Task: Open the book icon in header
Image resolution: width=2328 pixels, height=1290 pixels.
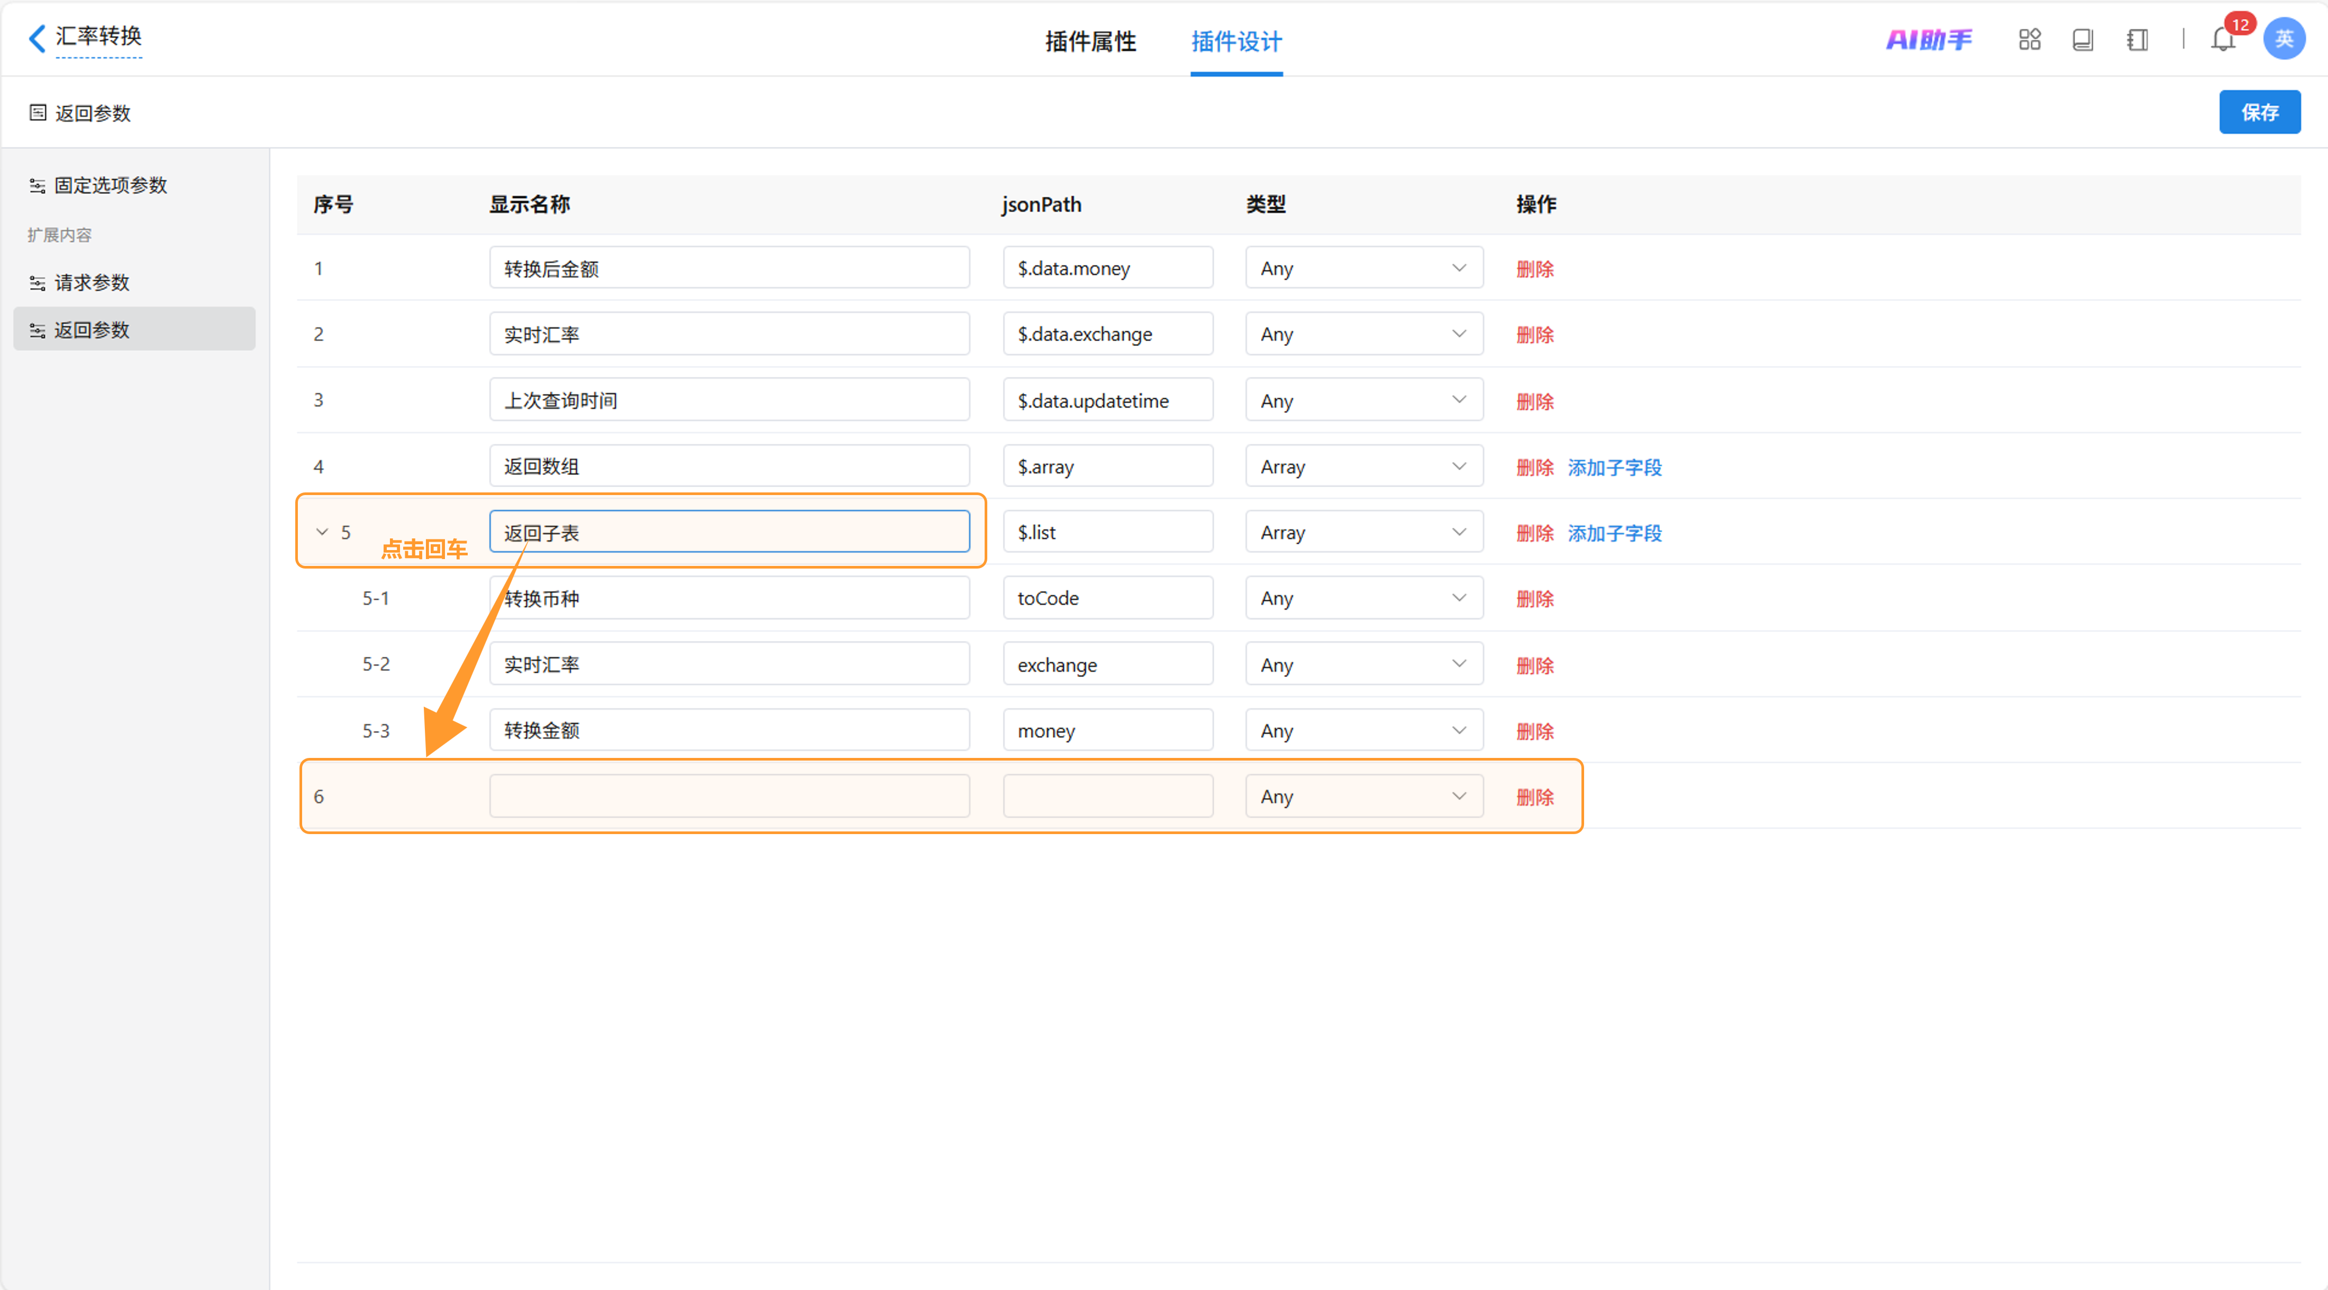Action: click(x=2082, y=40)
